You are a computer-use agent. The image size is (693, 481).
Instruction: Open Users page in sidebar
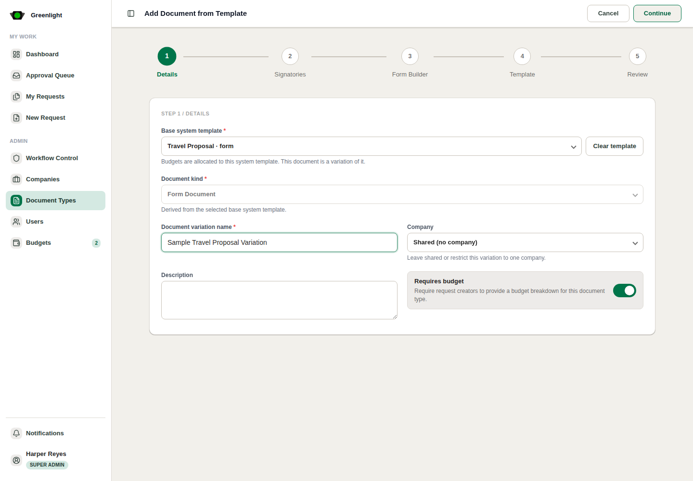coord(55,222)
